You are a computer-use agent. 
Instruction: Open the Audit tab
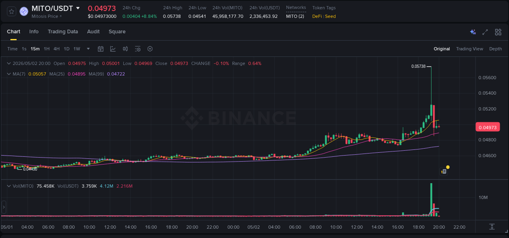(93, 32)
